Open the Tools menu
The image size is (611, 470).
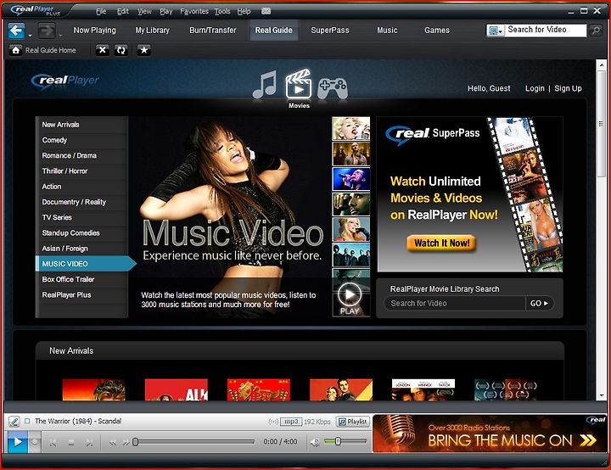click(x=222, y=11)
